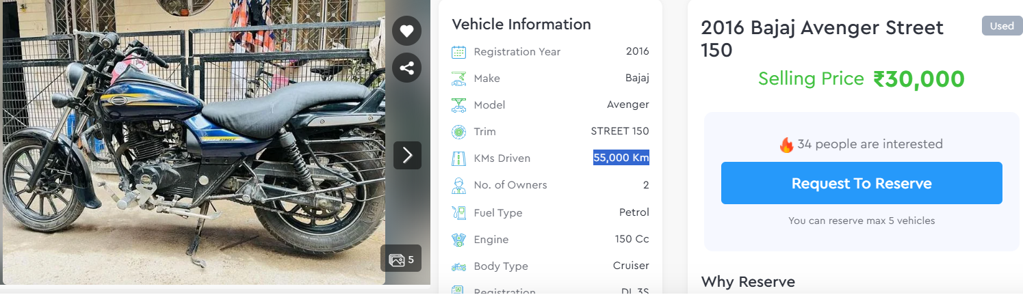The height and width of the screenshot is (295, 1023).
Task: Click You can reserve max 5 vehicles note
Action: [x=862, y=221]
